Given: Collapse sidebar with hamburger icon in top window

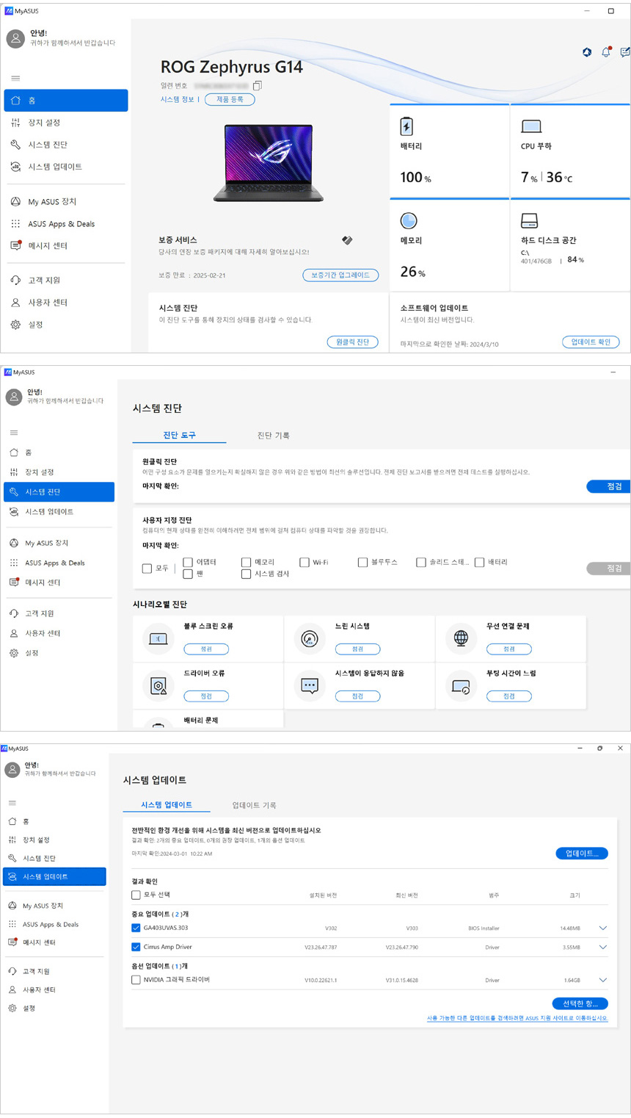Looking at the screenshot, I should tap(15, 79).
